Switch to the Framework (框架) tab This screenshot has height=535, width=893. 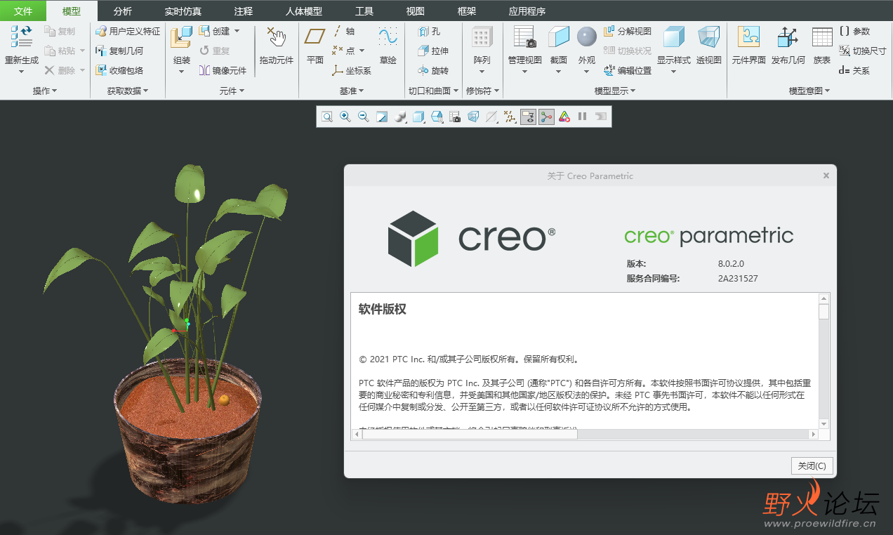(467, 11)
